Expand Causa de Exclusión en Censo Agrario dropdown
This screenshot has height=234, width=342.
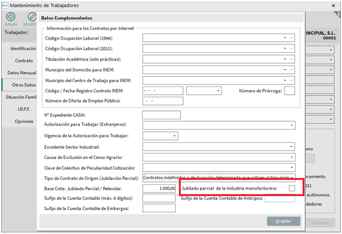pyautogui.click(x=292, y=157)
